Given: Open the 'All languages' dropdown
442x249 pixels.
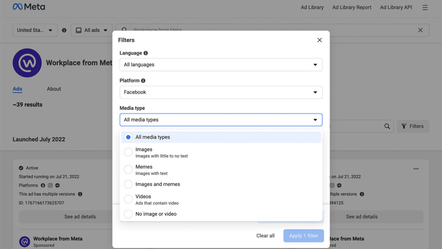Looking at the screenshot, I should click(x=221, y=64).
